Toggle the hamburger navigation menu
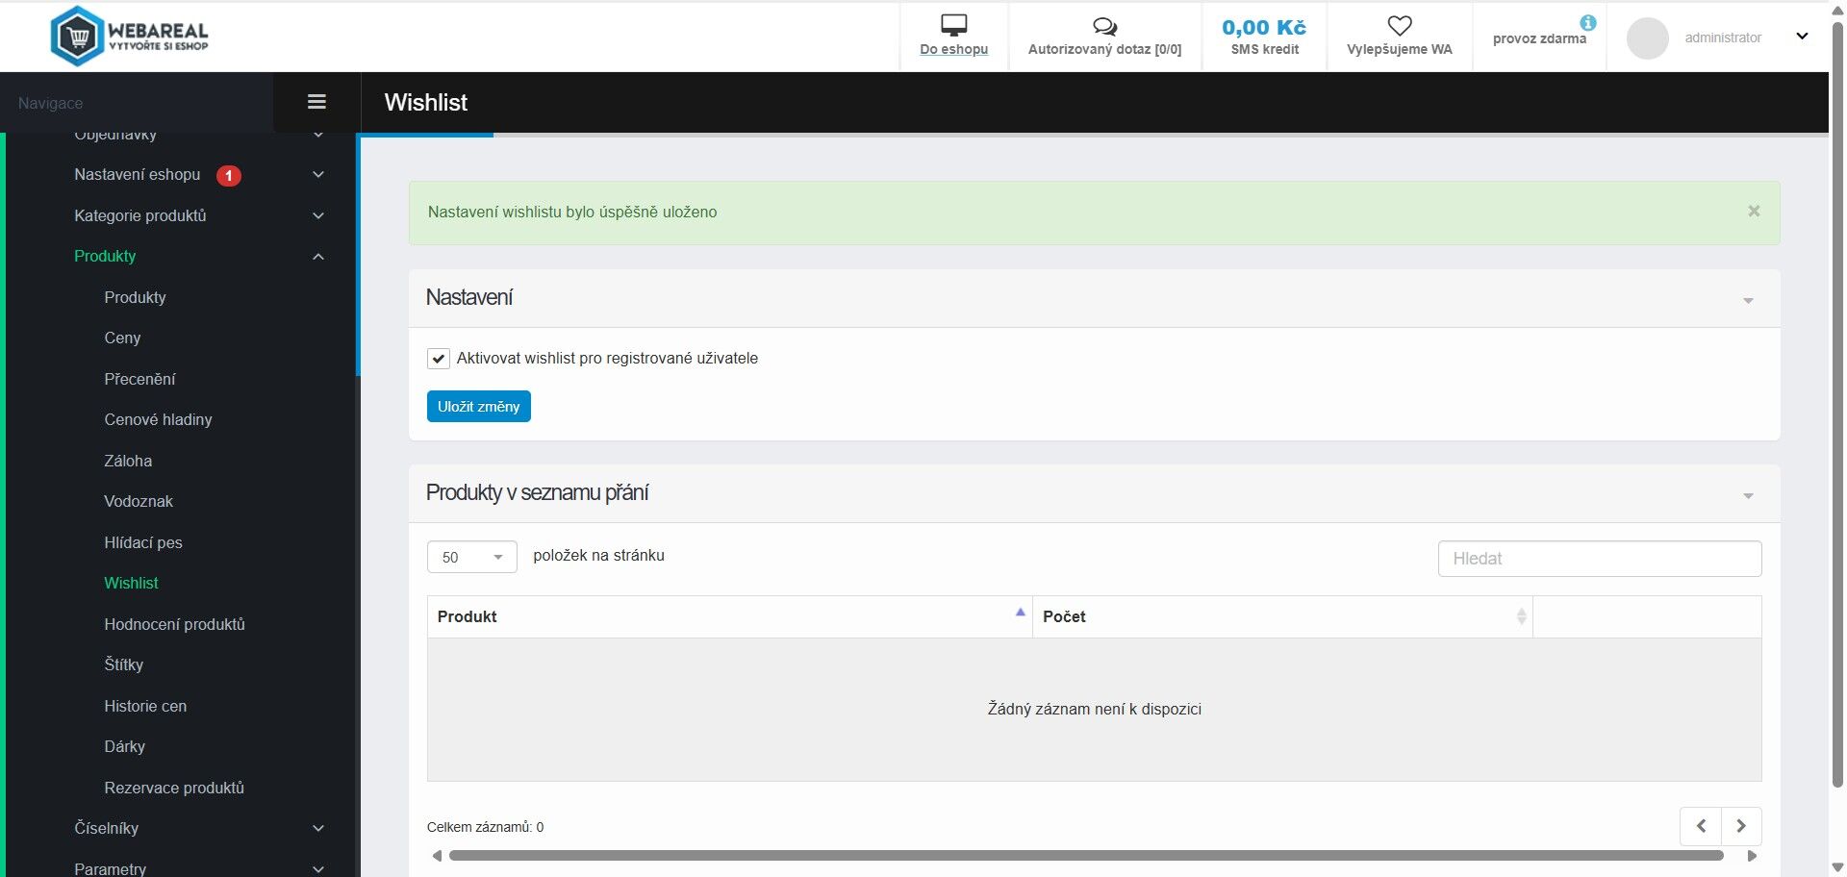1847x877 pixels. [x=316, y=102]
